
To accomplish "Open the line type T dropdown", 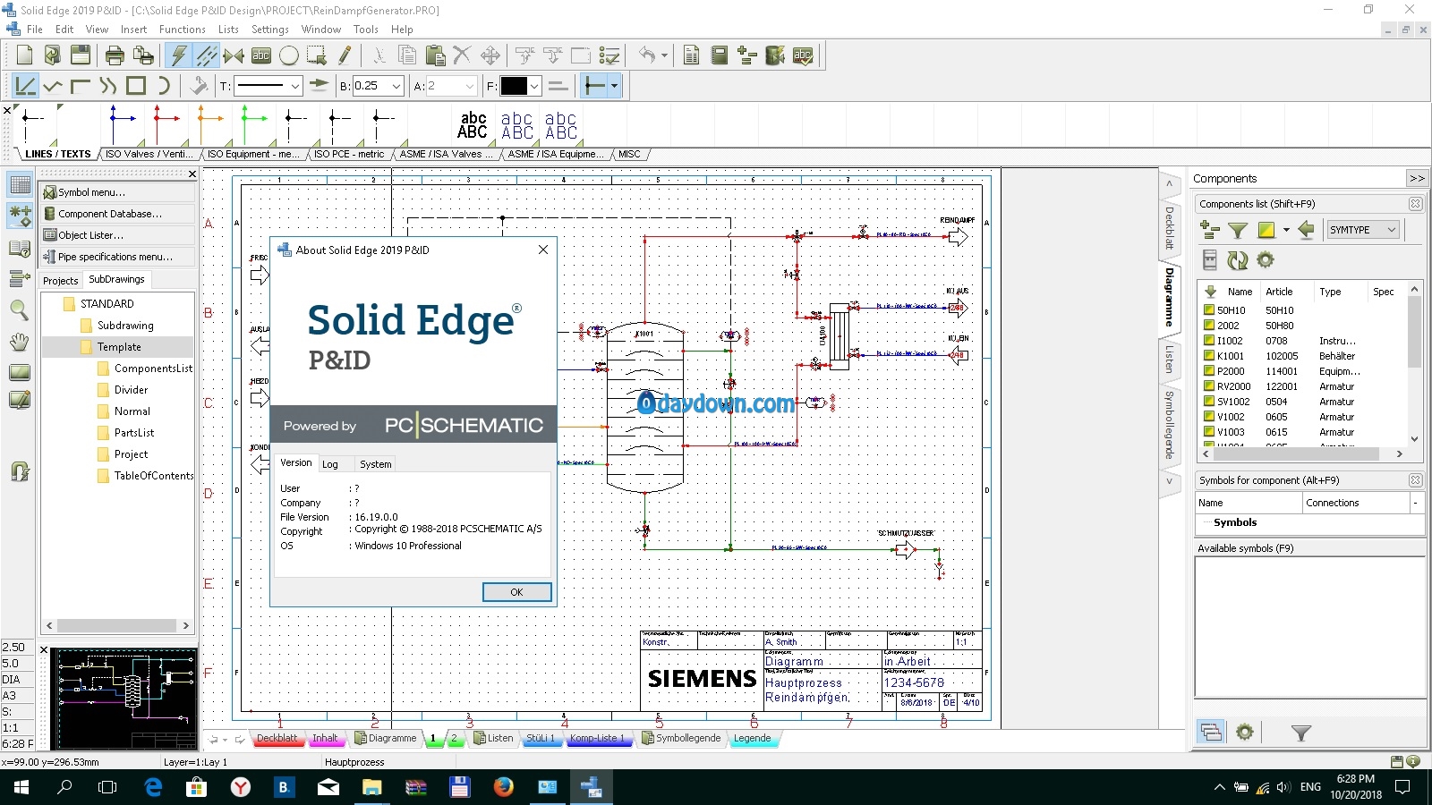I will [294, 86].
